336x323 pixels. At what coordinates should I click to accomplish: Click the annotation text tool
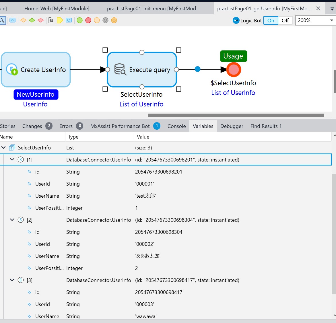(51, 20)
